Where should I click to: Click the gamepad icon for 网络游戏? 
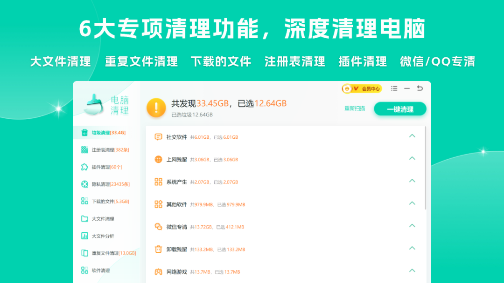coord(158,271)
